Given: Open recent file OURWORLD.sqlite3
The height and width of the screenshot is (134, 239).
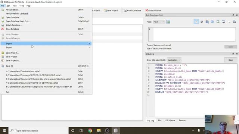Looking at the screenshot, I should [x=46, y=75].
